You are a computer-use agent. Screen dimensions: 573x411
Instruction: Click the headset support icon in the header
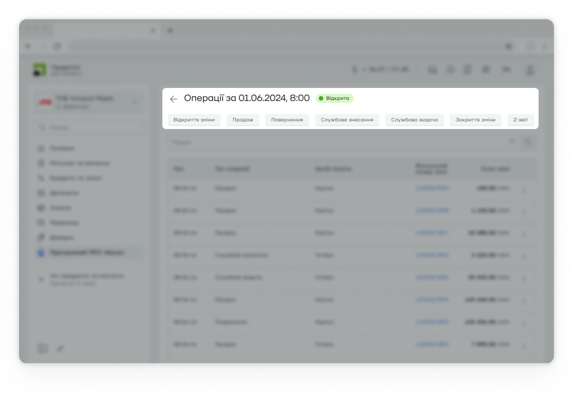[433, 70]
